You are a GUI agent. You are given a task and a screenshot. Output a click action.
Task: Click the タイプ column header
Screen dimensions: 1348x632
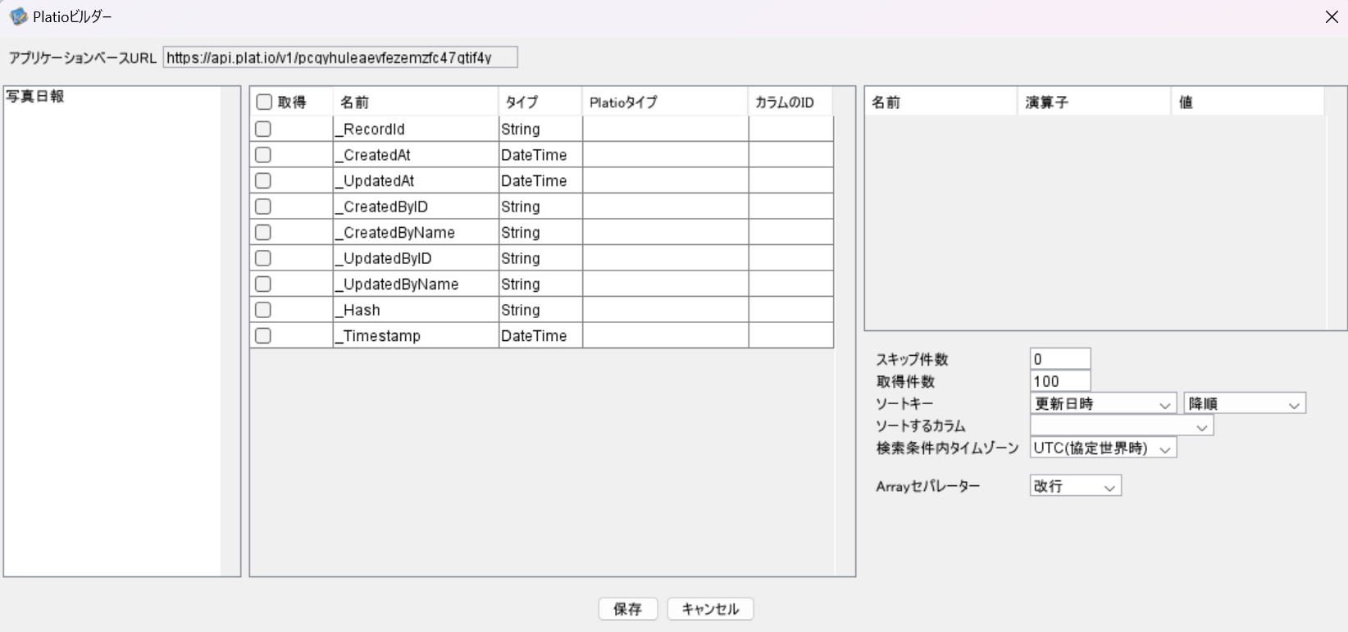[540, 102]
